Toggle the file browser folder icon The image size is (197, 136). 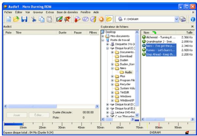click(x=109, y=19)
